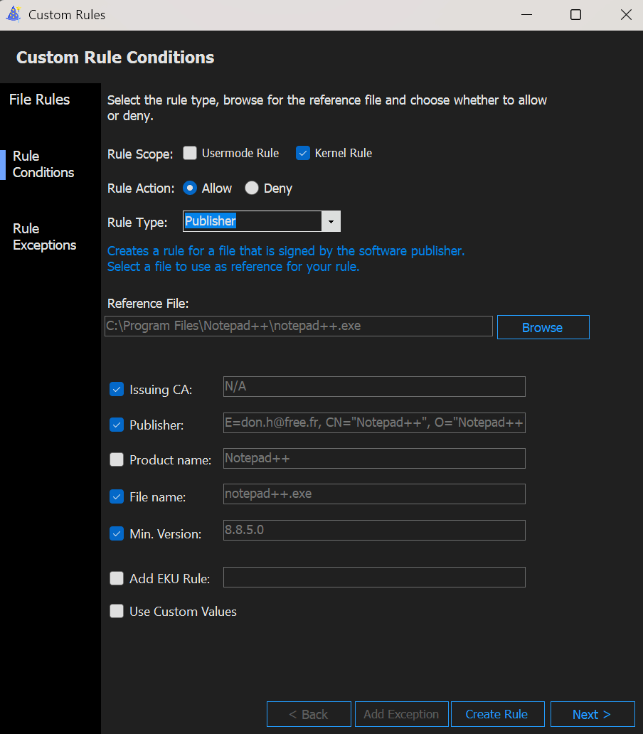Click the Reference File path field
The width and height of the screenshot is (643, 734).
[x=299, y=326]
